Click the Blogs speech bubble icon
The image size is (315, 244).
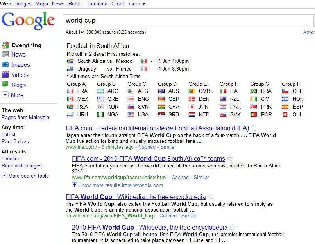(x=5, y=85)
